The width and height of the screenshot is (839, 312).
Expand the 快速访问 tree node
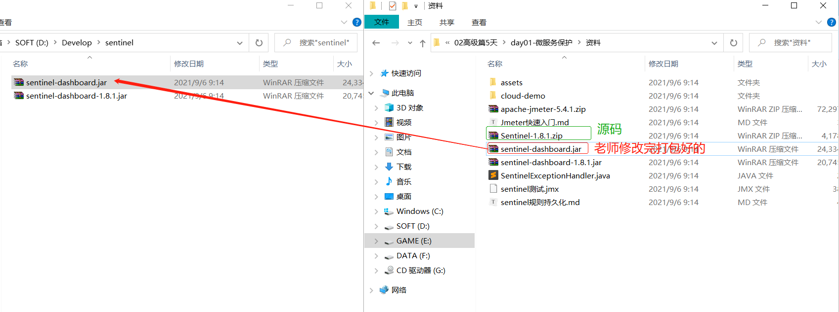coord(371,73)
